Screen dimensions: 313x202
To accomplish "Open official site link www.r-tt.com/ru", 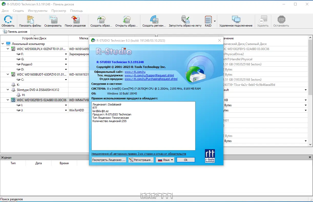I will (x=135, y=72).
